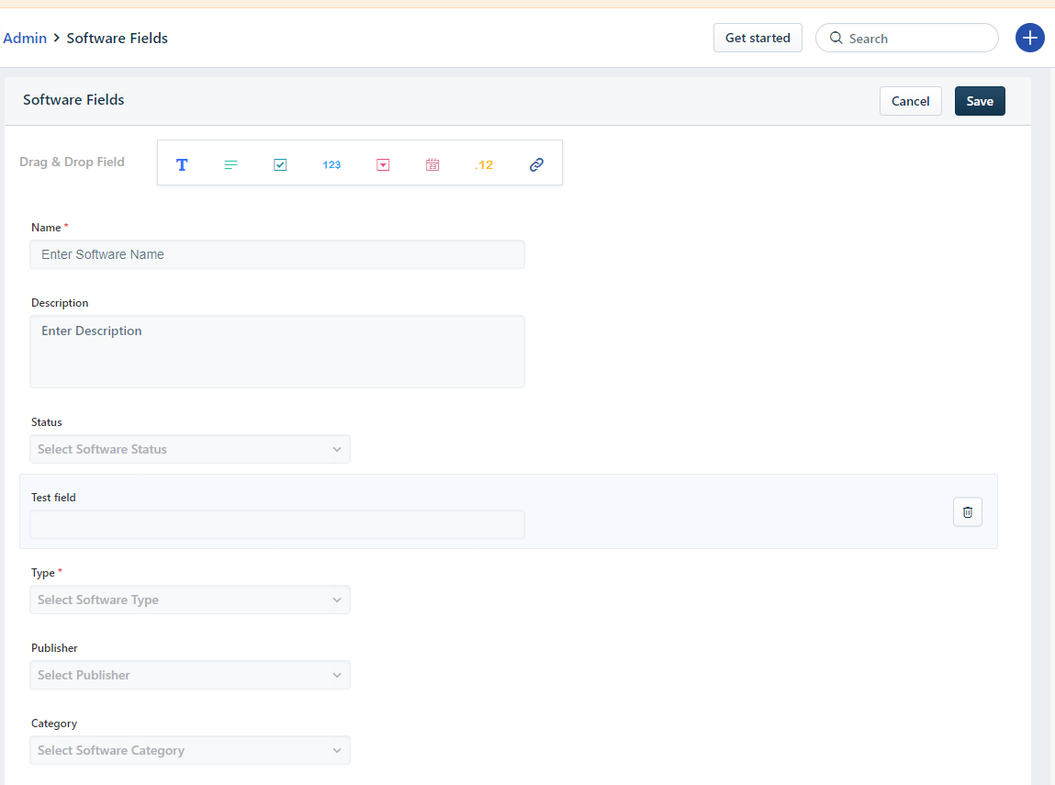Click the Enter Description text area
Screen dimensions: 1055x785
tap(277, 352)
